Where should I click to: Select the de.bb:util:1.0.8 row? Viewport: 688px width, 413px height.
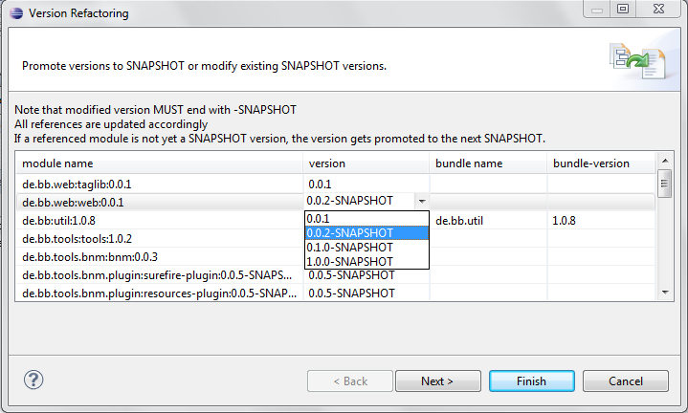point(336,221)
